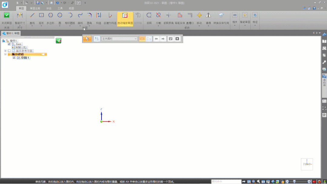This screenshot has width=327, height=184.
Task: Click the application logo button
Action: pyautogui.click(x=5, y=5)
